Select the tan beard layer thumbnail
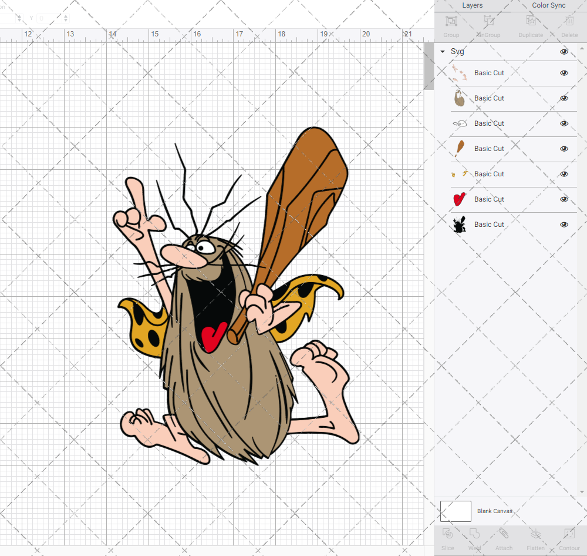 pyautogui.click(x=460, y=98)
